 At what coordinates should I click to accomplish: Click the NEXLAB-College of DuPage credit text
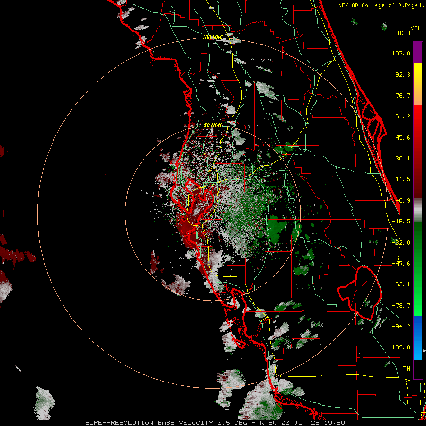click(x=381, y=5)
